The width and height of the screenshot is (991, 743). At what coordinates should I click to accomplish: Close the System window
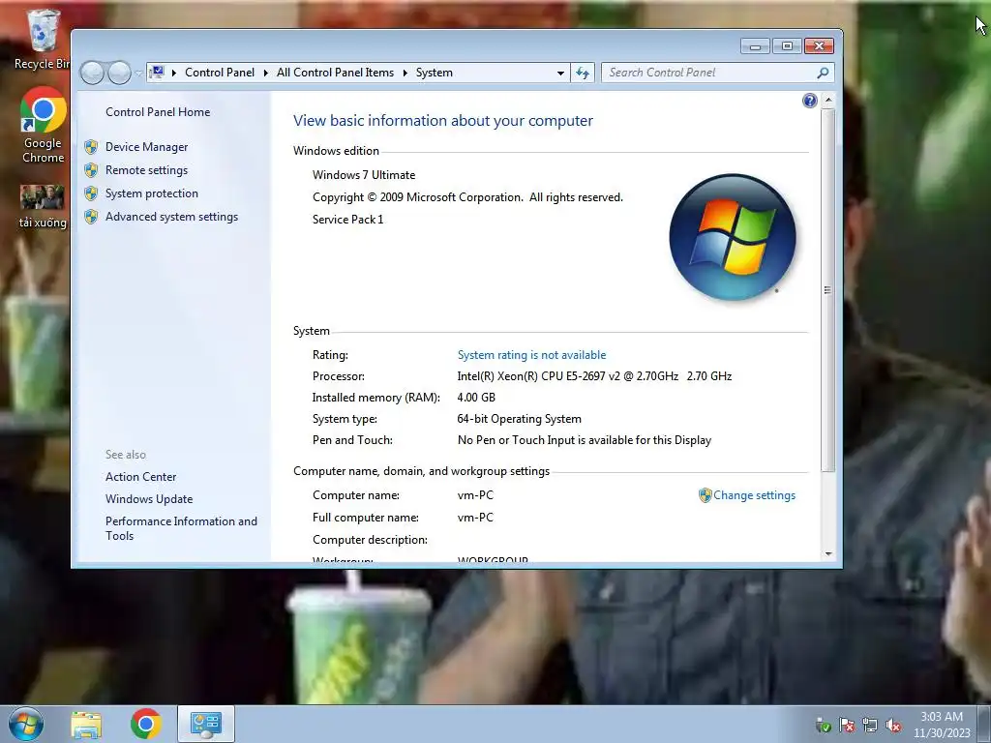pos(819,46)
